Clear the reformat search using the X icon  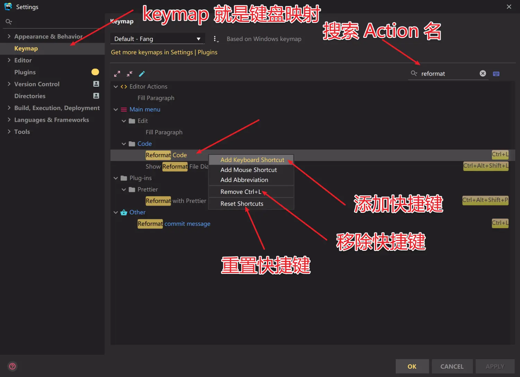[483, 73]
